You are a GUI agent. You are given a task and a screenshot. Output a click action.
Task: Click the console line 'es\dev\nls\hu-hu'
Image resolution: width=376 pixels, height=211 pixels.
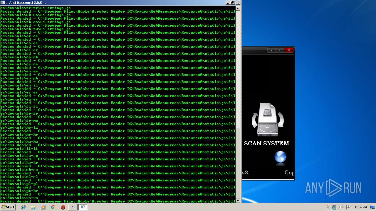(x=19, y=142)
